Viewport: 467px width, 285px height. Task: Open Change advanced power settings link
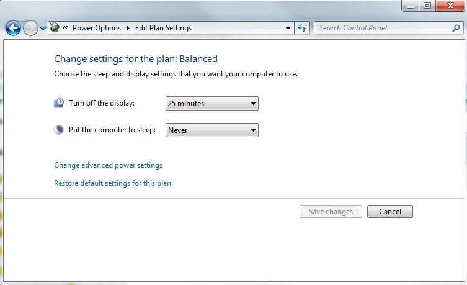coord(108,165)
